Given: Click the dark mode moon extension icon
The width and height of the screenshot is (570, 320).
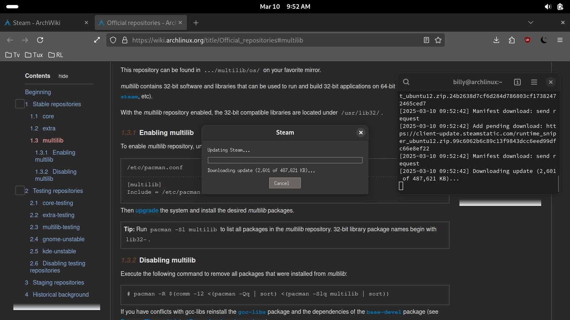Looking at the screenshot, I should tap(544, 40).
